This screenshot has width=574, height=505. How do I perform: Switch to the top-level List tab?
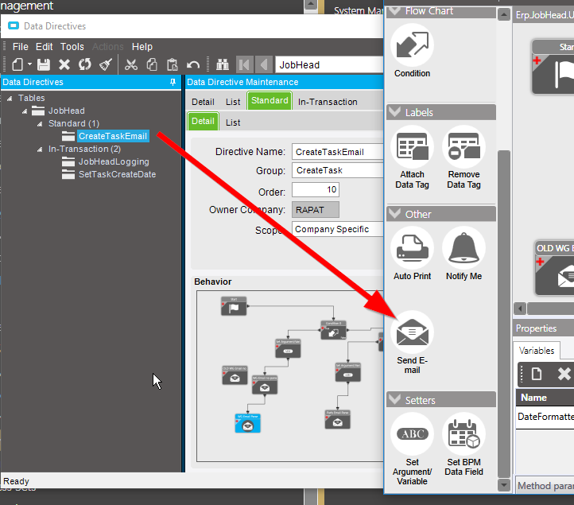[233, 102]
